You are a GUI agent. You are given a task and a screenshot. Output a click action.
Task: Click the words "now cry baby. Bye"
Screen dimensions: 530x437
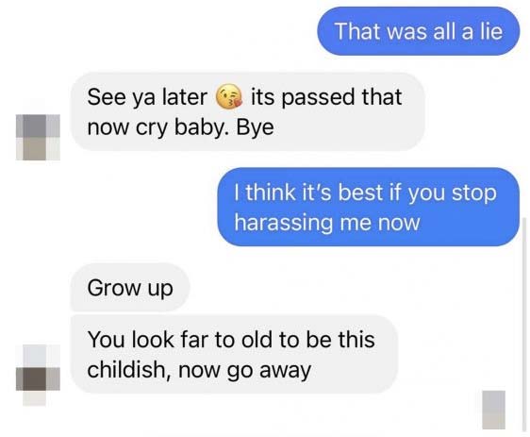point(180,128)
